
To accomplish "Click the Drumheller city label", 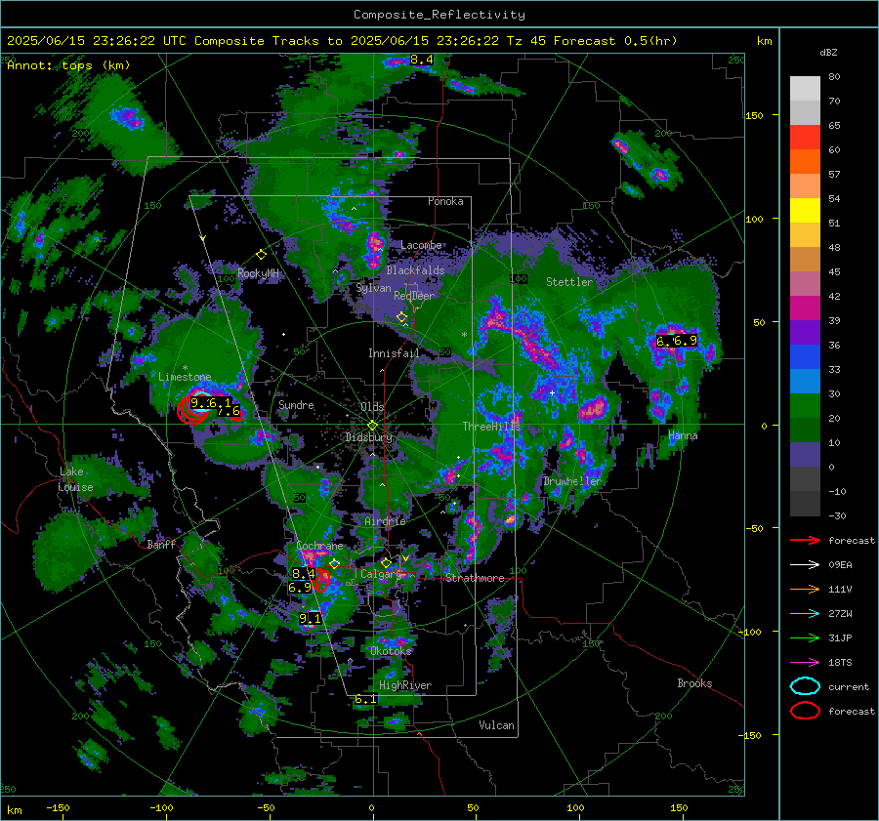I will click(572, 481).
